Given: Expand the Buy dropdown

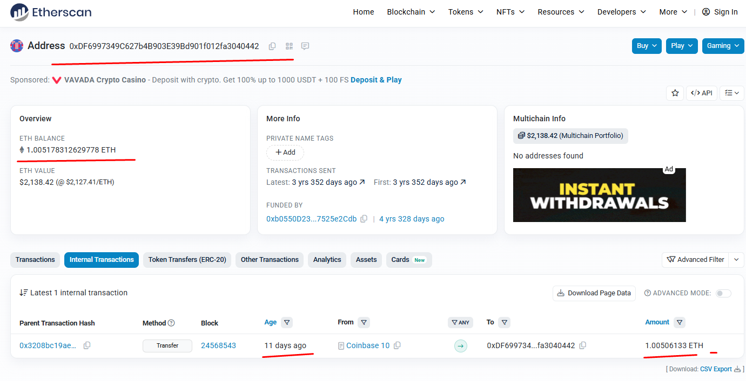Looking at the screenshot, I should pyautogui.click(x=647, y=46).
